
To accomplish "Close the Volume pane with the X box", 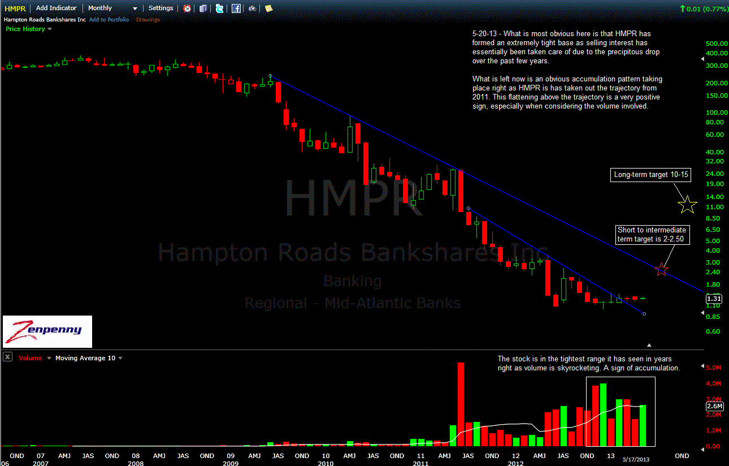I will coord(8,357).
